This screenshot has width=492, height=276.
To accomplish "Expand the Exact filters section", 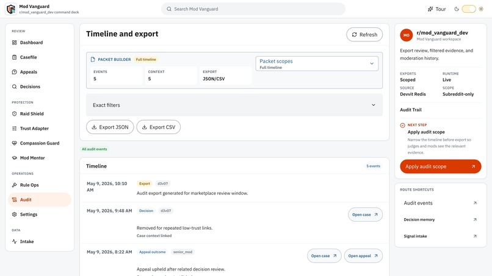I will click(x=234, y=105).
